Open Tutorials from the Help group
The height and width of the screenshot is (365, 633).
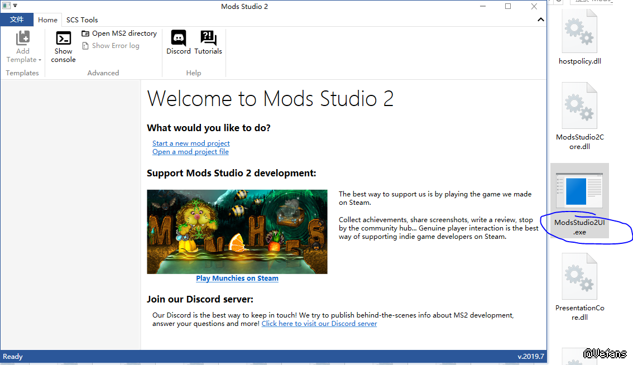[x=208, y=42]
